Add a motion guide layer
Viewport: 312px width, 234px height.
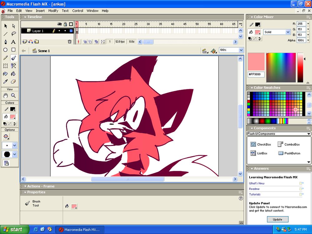click(x=31, y=42)
